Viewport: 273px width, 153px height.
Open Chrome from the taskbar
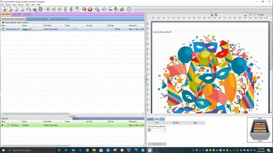pyautogui.click(x=87, y=150)
